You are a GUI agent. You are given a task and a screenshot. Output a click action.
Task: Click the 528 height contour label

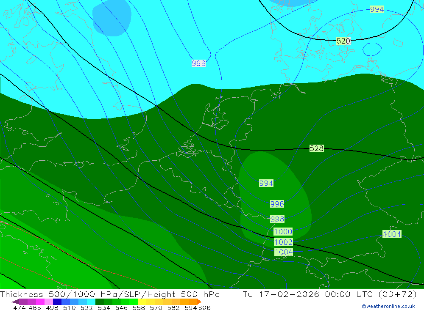pos(316,148)
